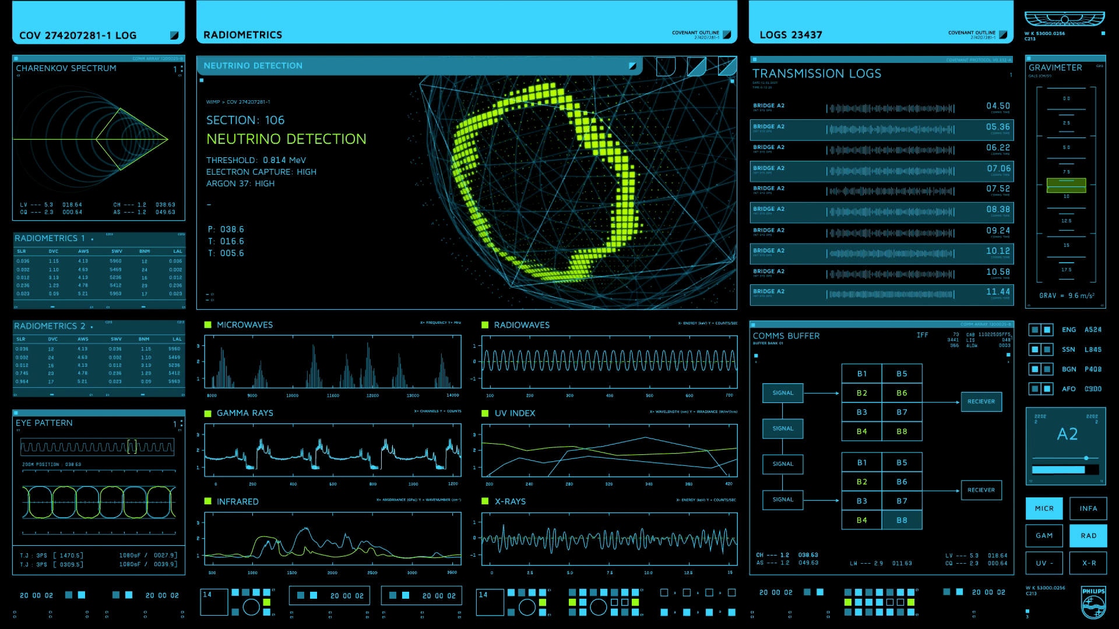Select the BRIDGE A2 09.24 log waveform row

881,232
